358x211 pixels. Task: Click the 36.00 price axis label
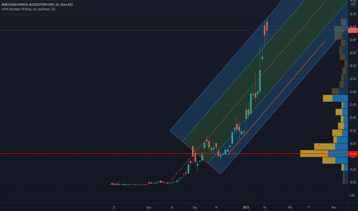coord(353,14)
